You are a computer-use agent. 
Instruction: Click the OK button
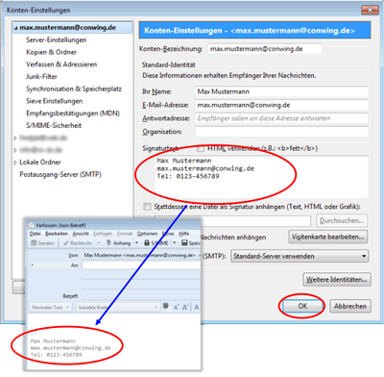point(302,306)
